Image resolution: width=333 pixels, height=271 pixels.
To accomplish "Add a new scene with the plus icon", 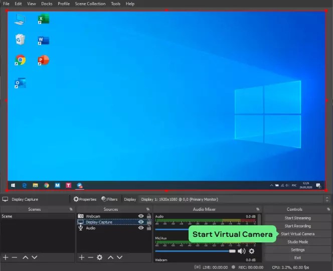I will pyautogui.click(x=6, y=257).
